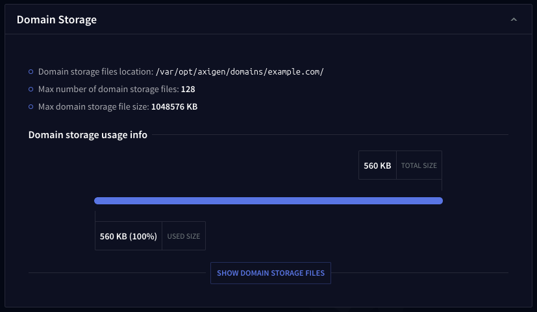The image size is (537, 312).
Task: Click the Domain storage usage info heading
Action: pyautogui.click(x=88, y=135)
